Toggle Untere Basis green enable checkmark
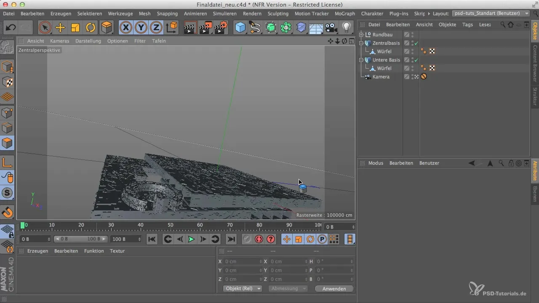539x303 pixels. pyautogui.click(x=416, y=60)
